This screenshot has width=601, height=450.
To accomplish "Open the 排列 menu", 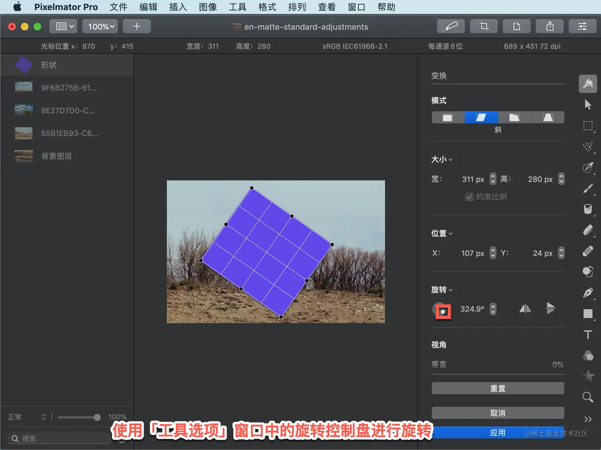I will tap(297, 7).
